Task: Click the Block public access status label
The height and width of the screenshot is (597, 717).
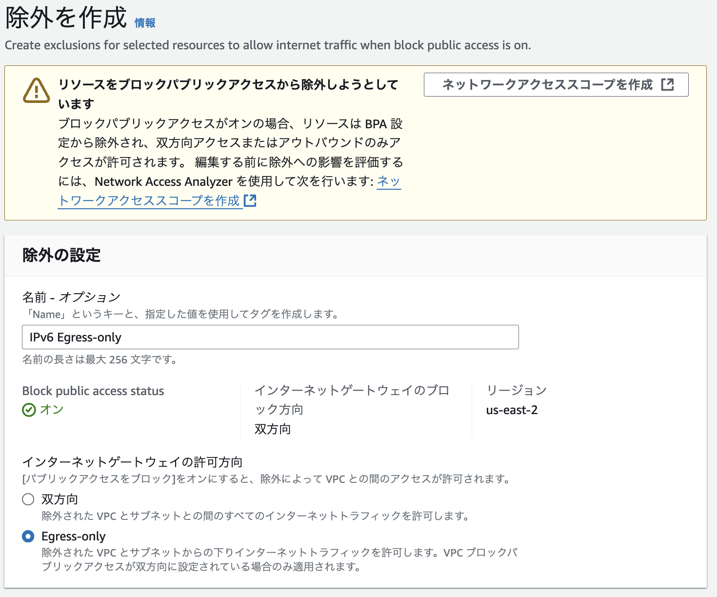Action: (x=93, y=390)
